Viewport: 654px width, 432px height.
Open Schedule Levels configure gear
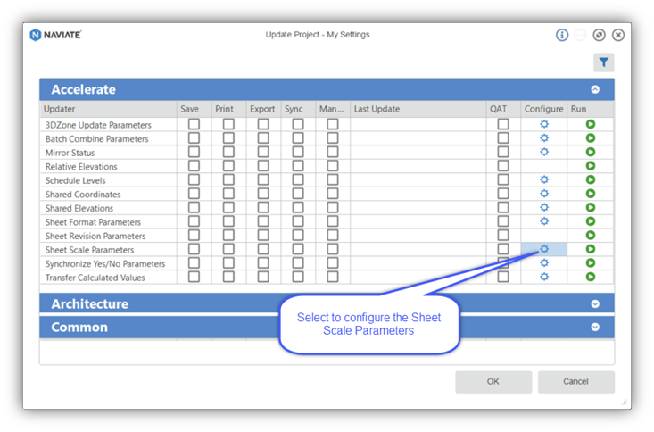click(544, 179)
